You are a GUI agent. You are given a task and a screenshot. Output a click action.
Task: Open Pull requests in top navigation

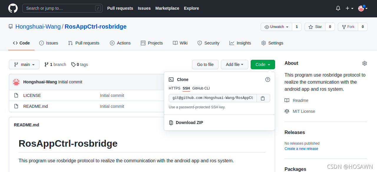[120, 8]
